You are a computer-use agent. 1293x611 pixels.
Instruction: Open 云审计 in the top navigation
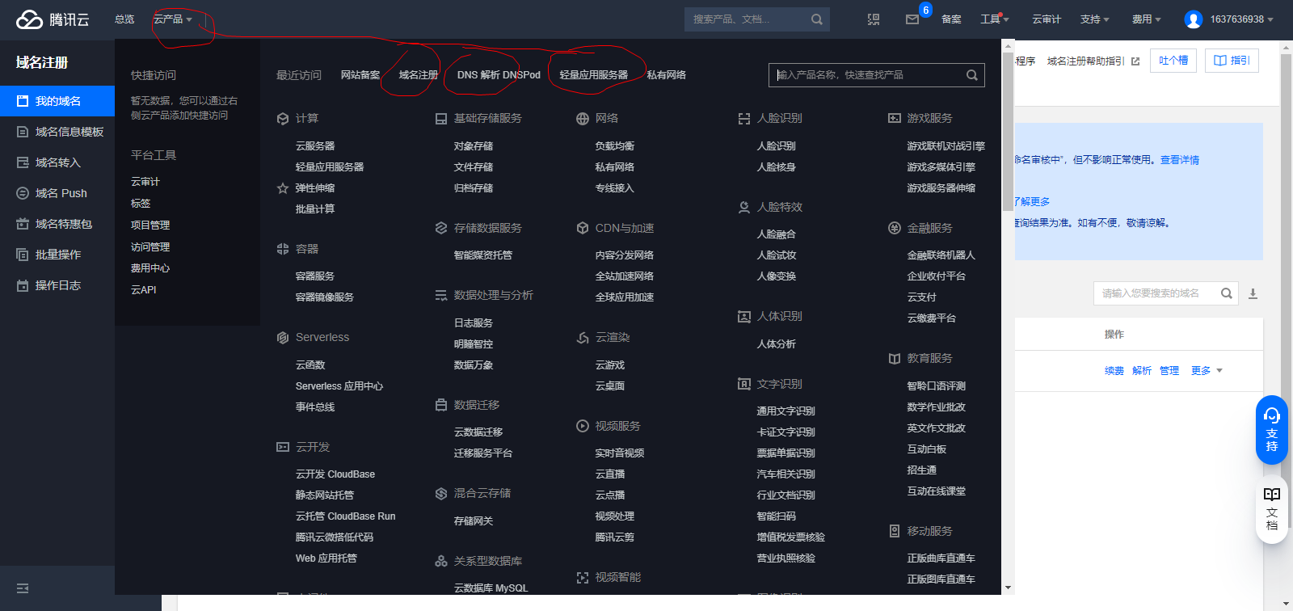point(1047,19)
